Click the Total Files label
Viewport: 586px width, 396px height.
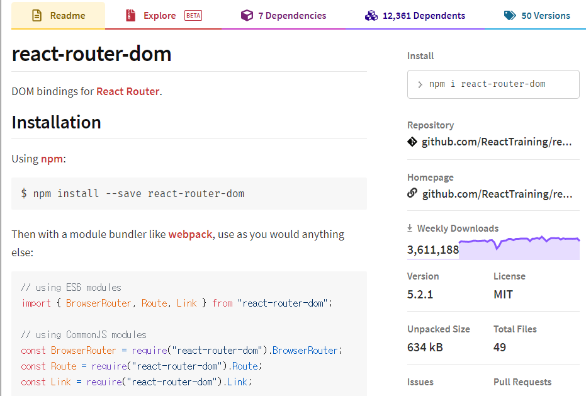[x=515, y=329]
